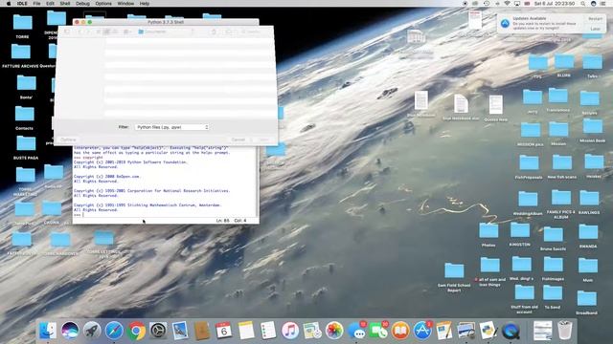613x344 pixels.
Task: Launch Siri from the Dock
Action: 70,331
